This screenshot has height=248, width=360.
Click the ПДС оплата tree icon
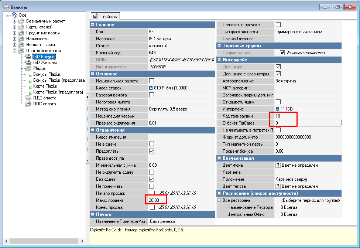pos(28,98)
